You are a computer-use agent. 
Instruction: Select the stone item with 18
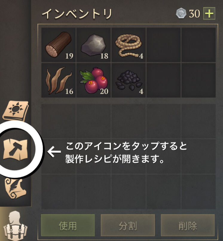[94, 45]
